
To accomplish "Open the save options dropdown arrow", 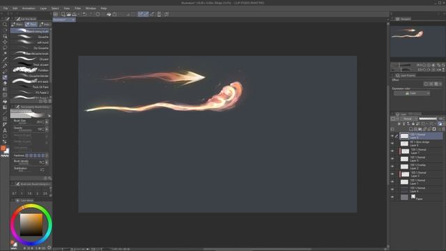I will tap(79, 14).
